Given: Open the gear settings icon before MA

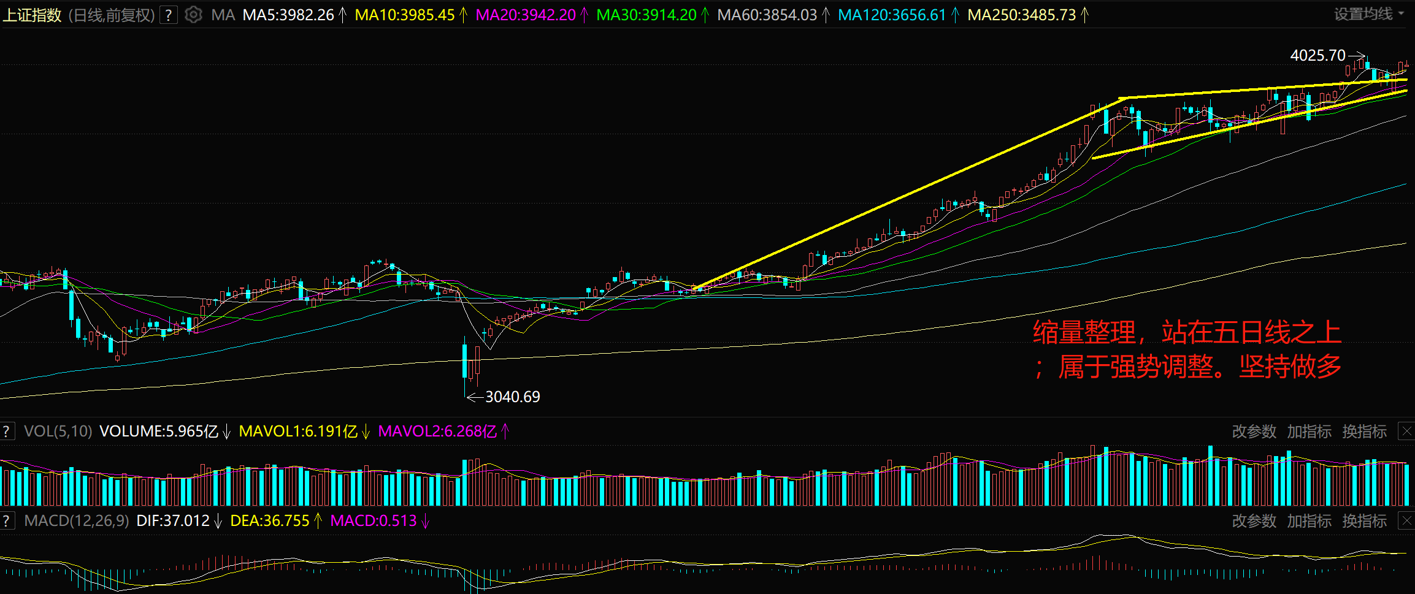Looking at the screenshot, I should (x=193, y=15).
